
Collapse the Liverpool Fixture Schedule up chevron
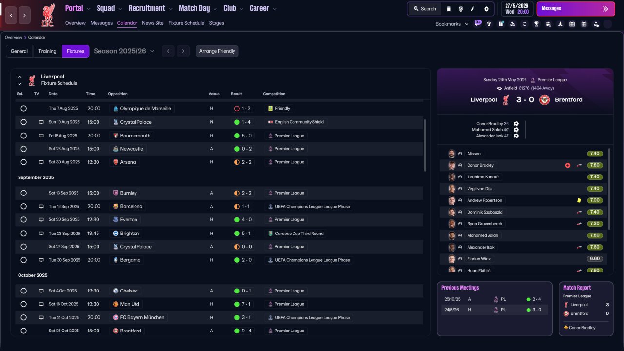(20, 77)
